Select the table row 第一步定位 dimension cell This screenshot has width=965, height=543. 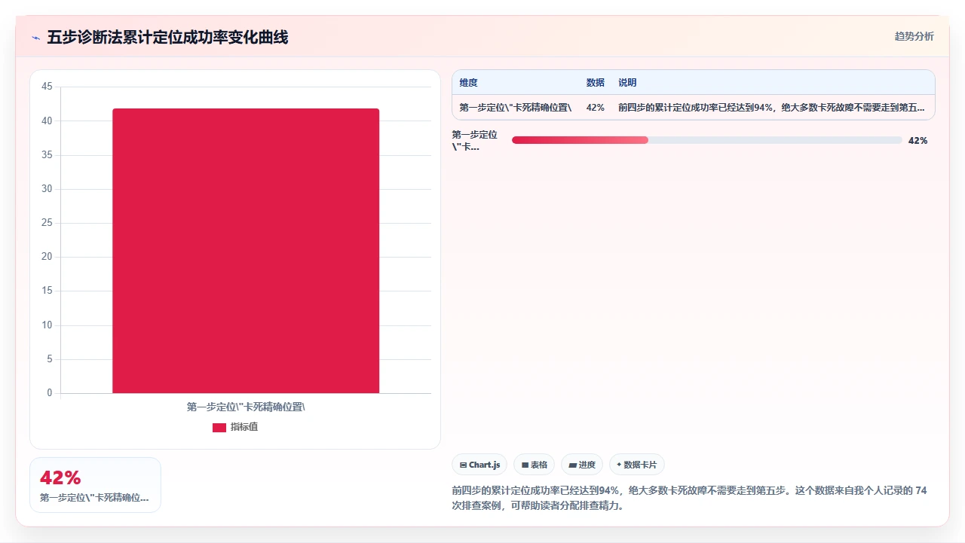click(515, 108)
